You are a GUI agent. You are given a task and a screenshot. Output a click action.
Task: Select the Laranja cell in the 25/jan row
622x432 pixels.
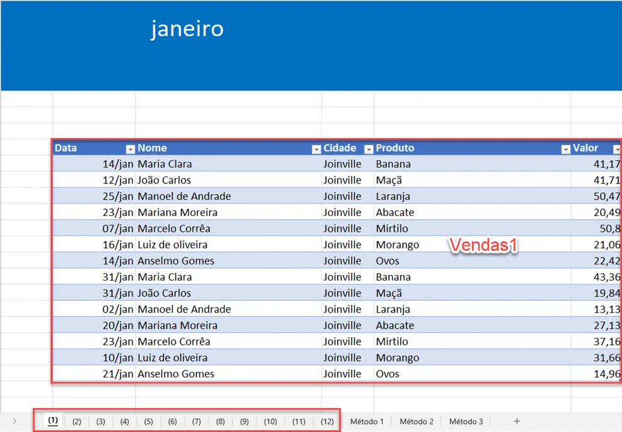472,196
